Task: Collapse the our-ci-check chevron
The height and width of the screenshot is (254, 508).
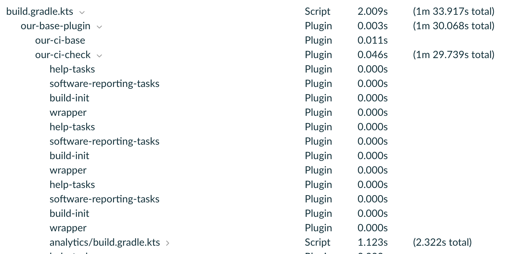Action: [99, 55]
